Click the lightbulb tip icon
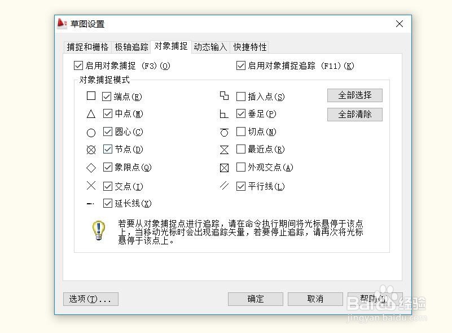This screenshot has height=333, width=452. click(99, 230)
